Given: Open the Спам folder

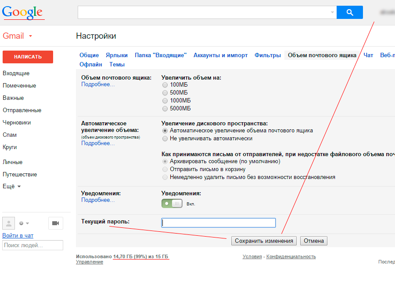Looking at the screenshot, I should 10,135.
